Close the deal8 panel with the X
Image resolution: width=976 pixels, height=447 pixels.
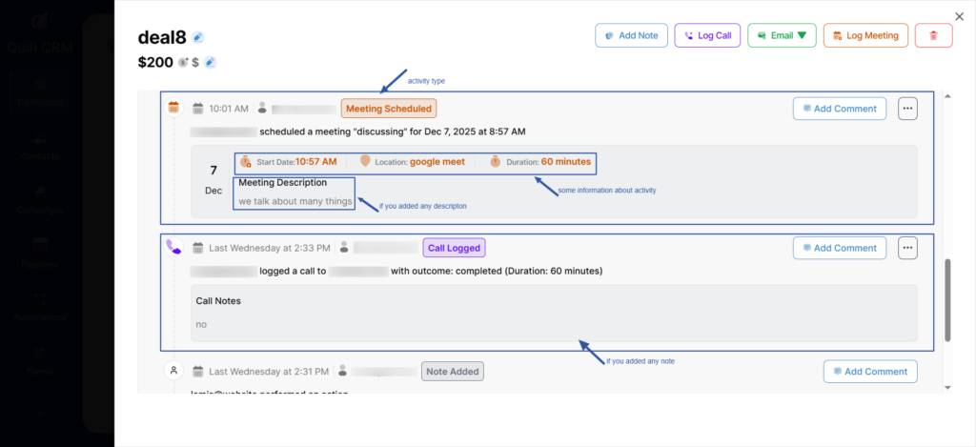click(959, 16)
